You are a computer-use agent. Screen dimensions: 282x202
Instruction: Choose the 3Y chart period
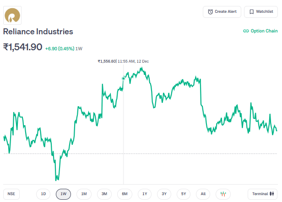(x=164, y=194)
